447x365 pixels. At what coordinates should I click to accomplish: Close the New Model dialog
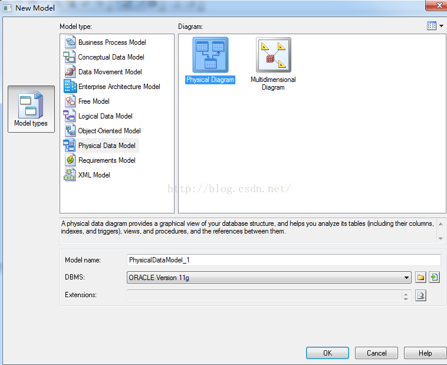437,5
